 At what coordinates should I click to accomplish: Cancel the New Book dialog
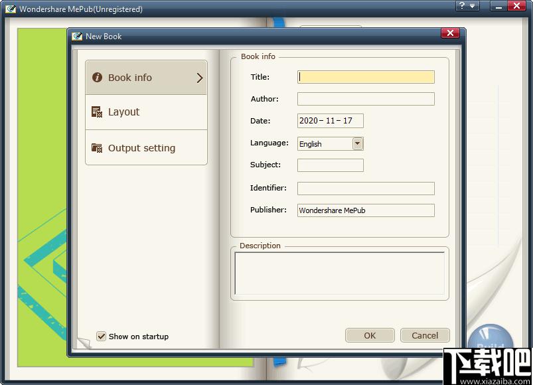(x=425, y=335)
